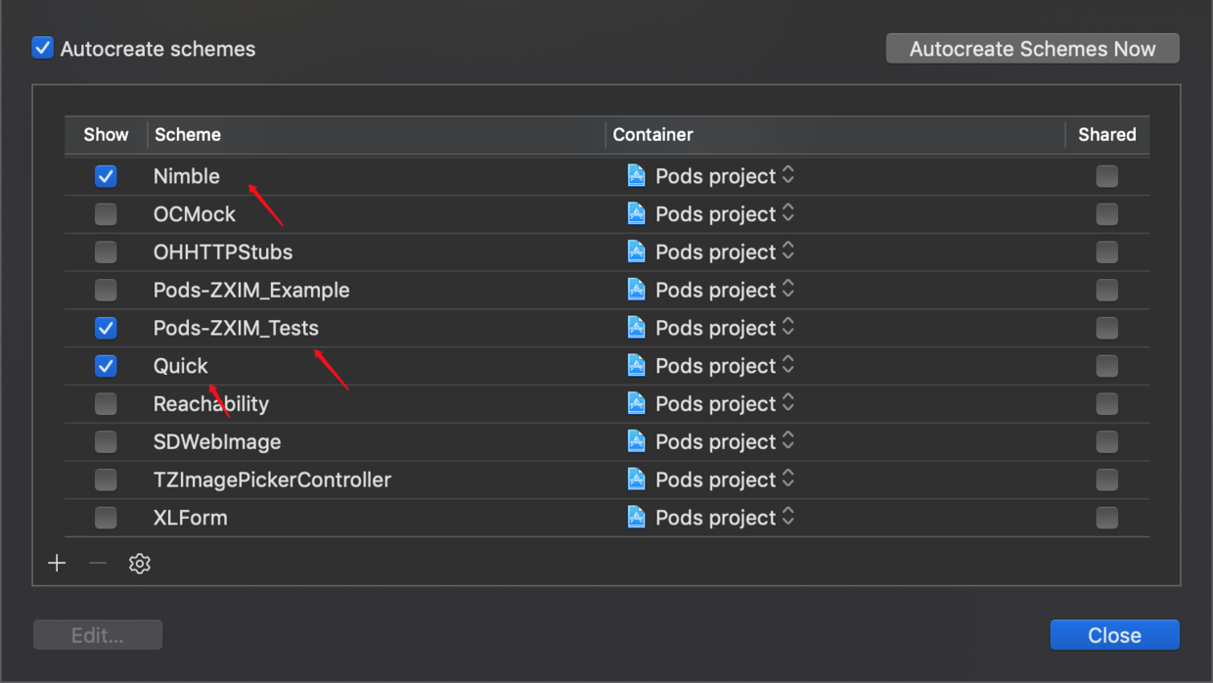Click the blue Close button
This screenshot has height=683, width=1213.
click(x=1114, y=635)
